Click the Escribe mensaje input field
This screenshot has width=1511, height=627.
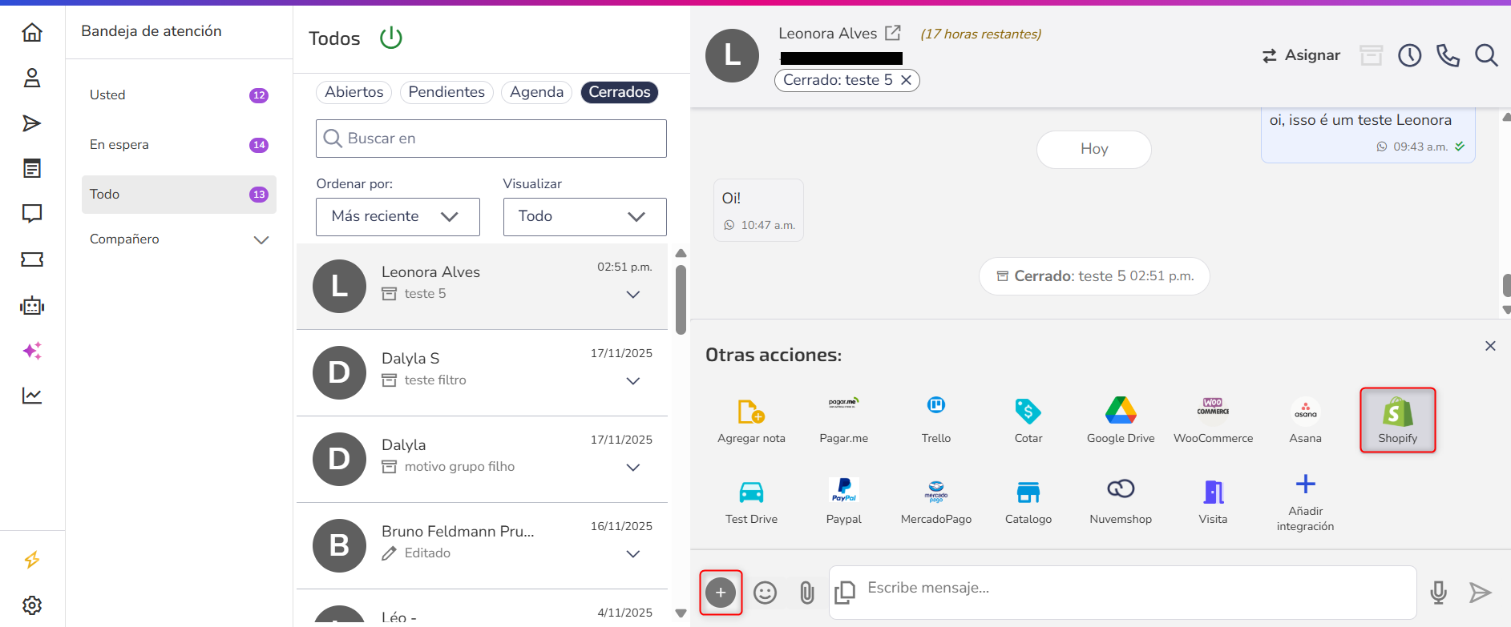(x=1122, y=593)
